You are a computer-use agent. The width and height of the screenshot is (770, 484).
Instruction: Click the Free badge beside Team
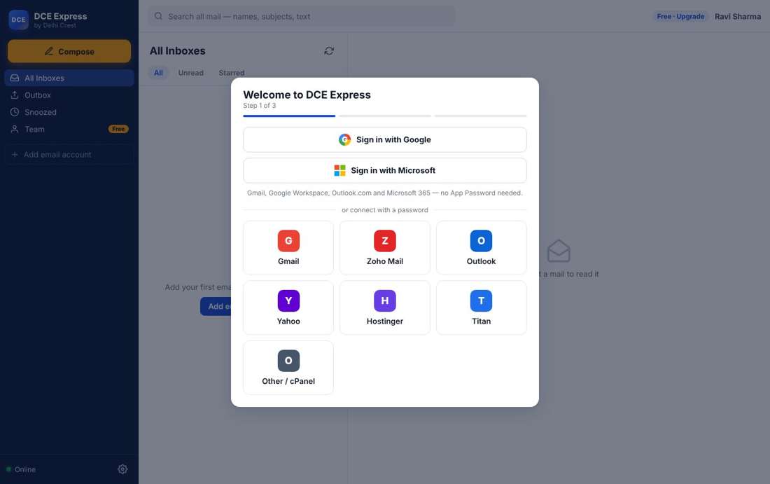118,130
